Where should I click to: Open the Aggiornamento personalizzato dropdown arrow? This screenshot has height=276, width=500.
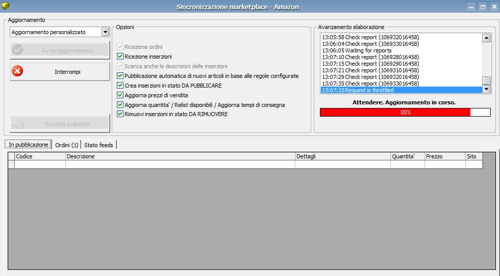[105, 32]
